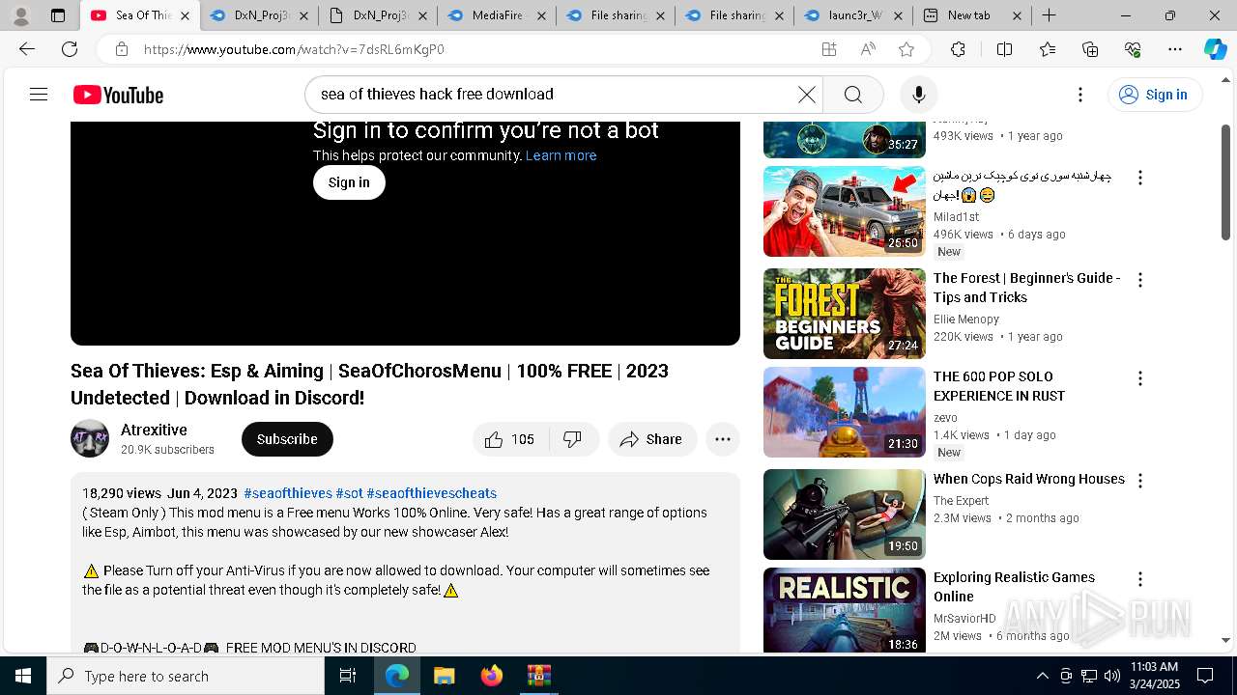Open the browser profile avatar

pyautogui.click(x=20, y=15)
